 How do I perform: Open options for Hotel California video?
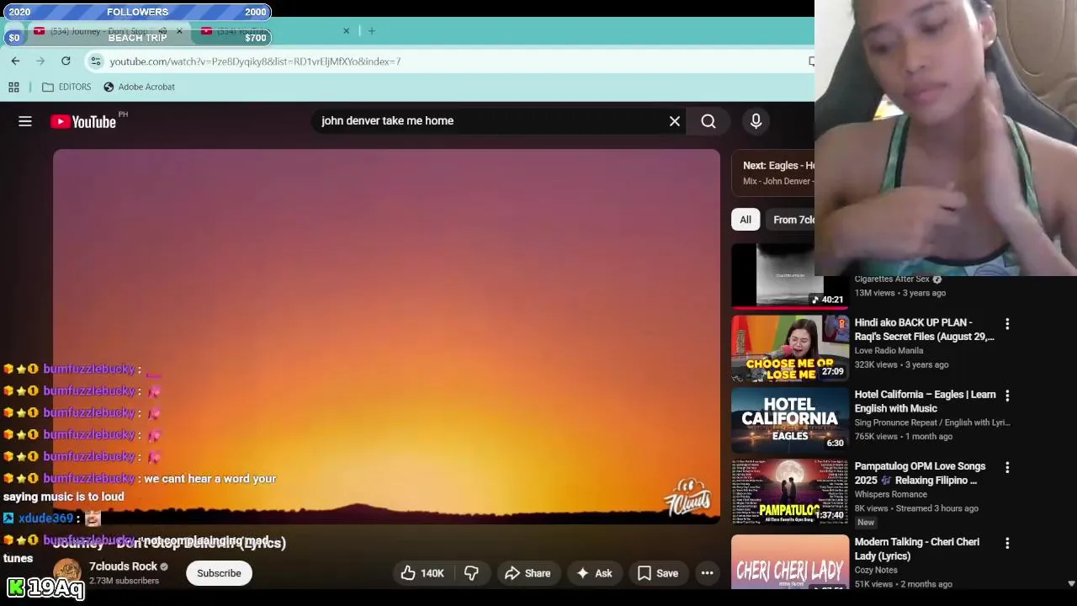1007,396
